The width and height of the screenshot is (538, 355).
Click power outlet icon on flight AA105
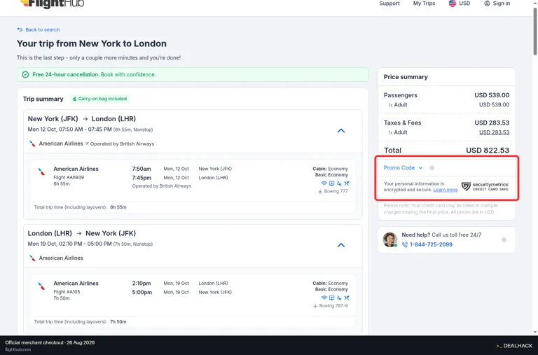pos(339,298)
